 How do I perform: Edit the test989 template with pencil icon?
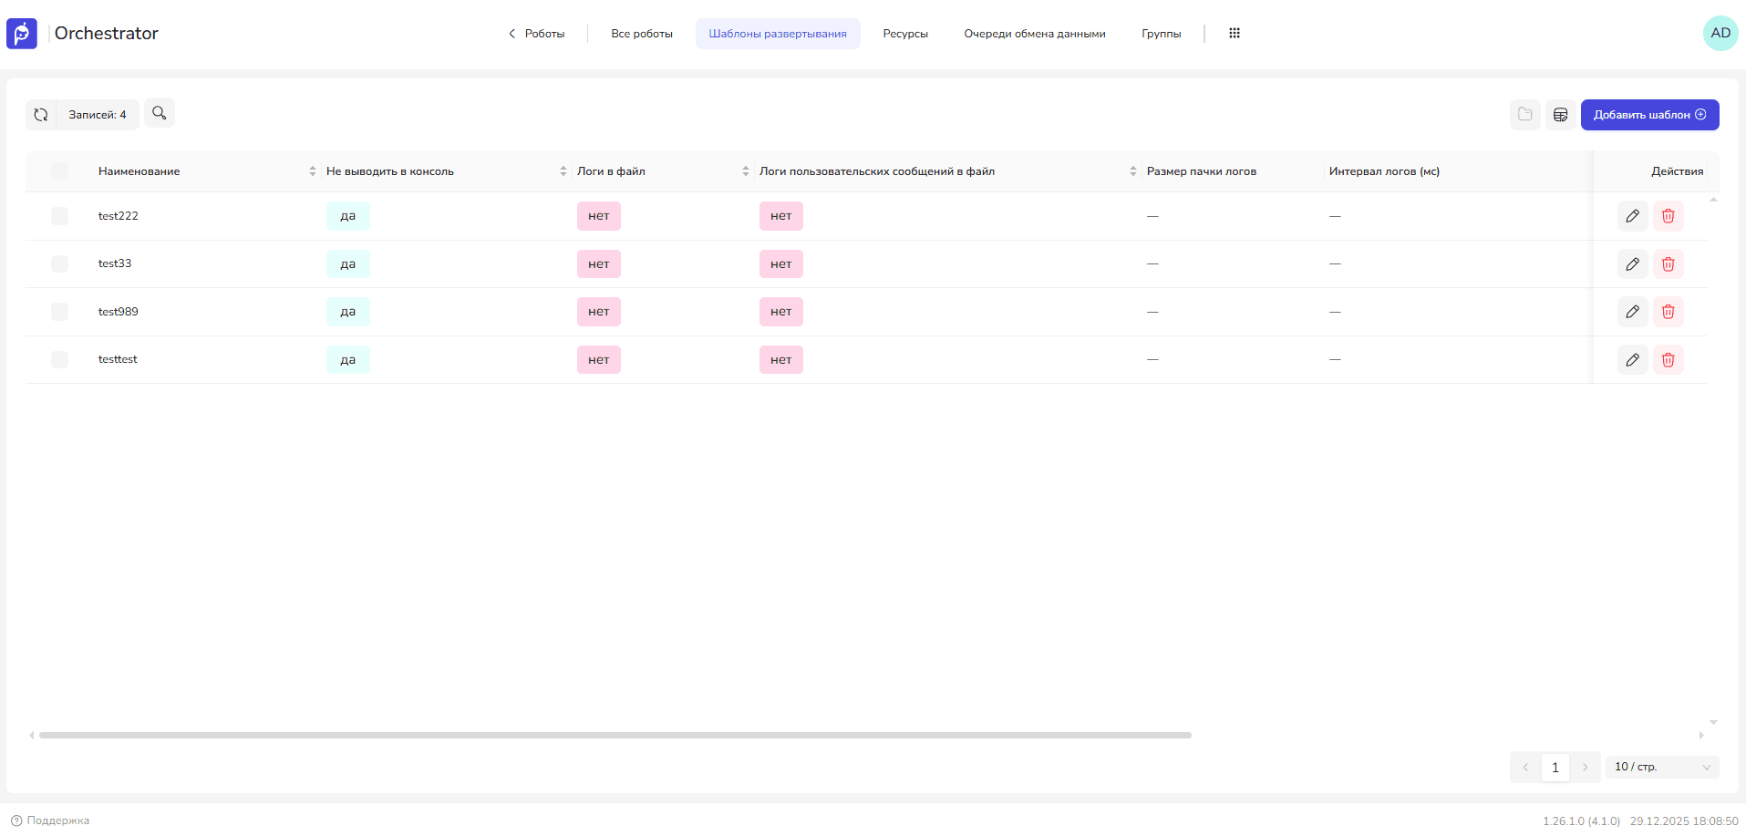(1632, 312)
